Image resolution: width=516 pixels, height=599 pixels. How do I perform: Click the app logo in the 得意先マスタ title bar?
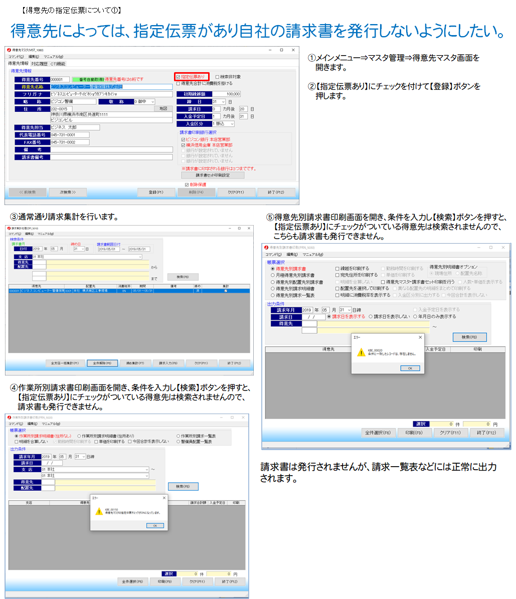click(9, 50)
